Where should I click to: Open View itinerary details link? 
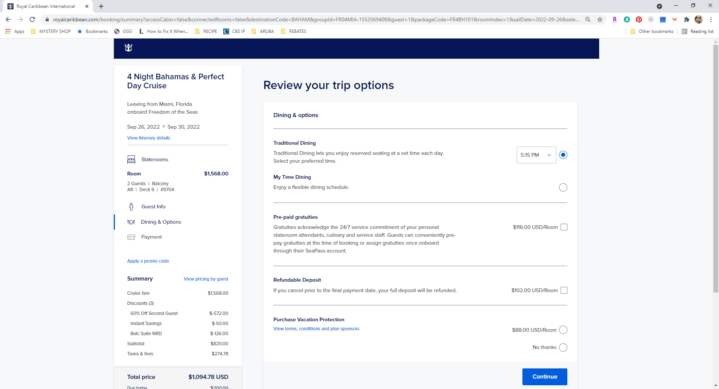[x=149, y=138]
